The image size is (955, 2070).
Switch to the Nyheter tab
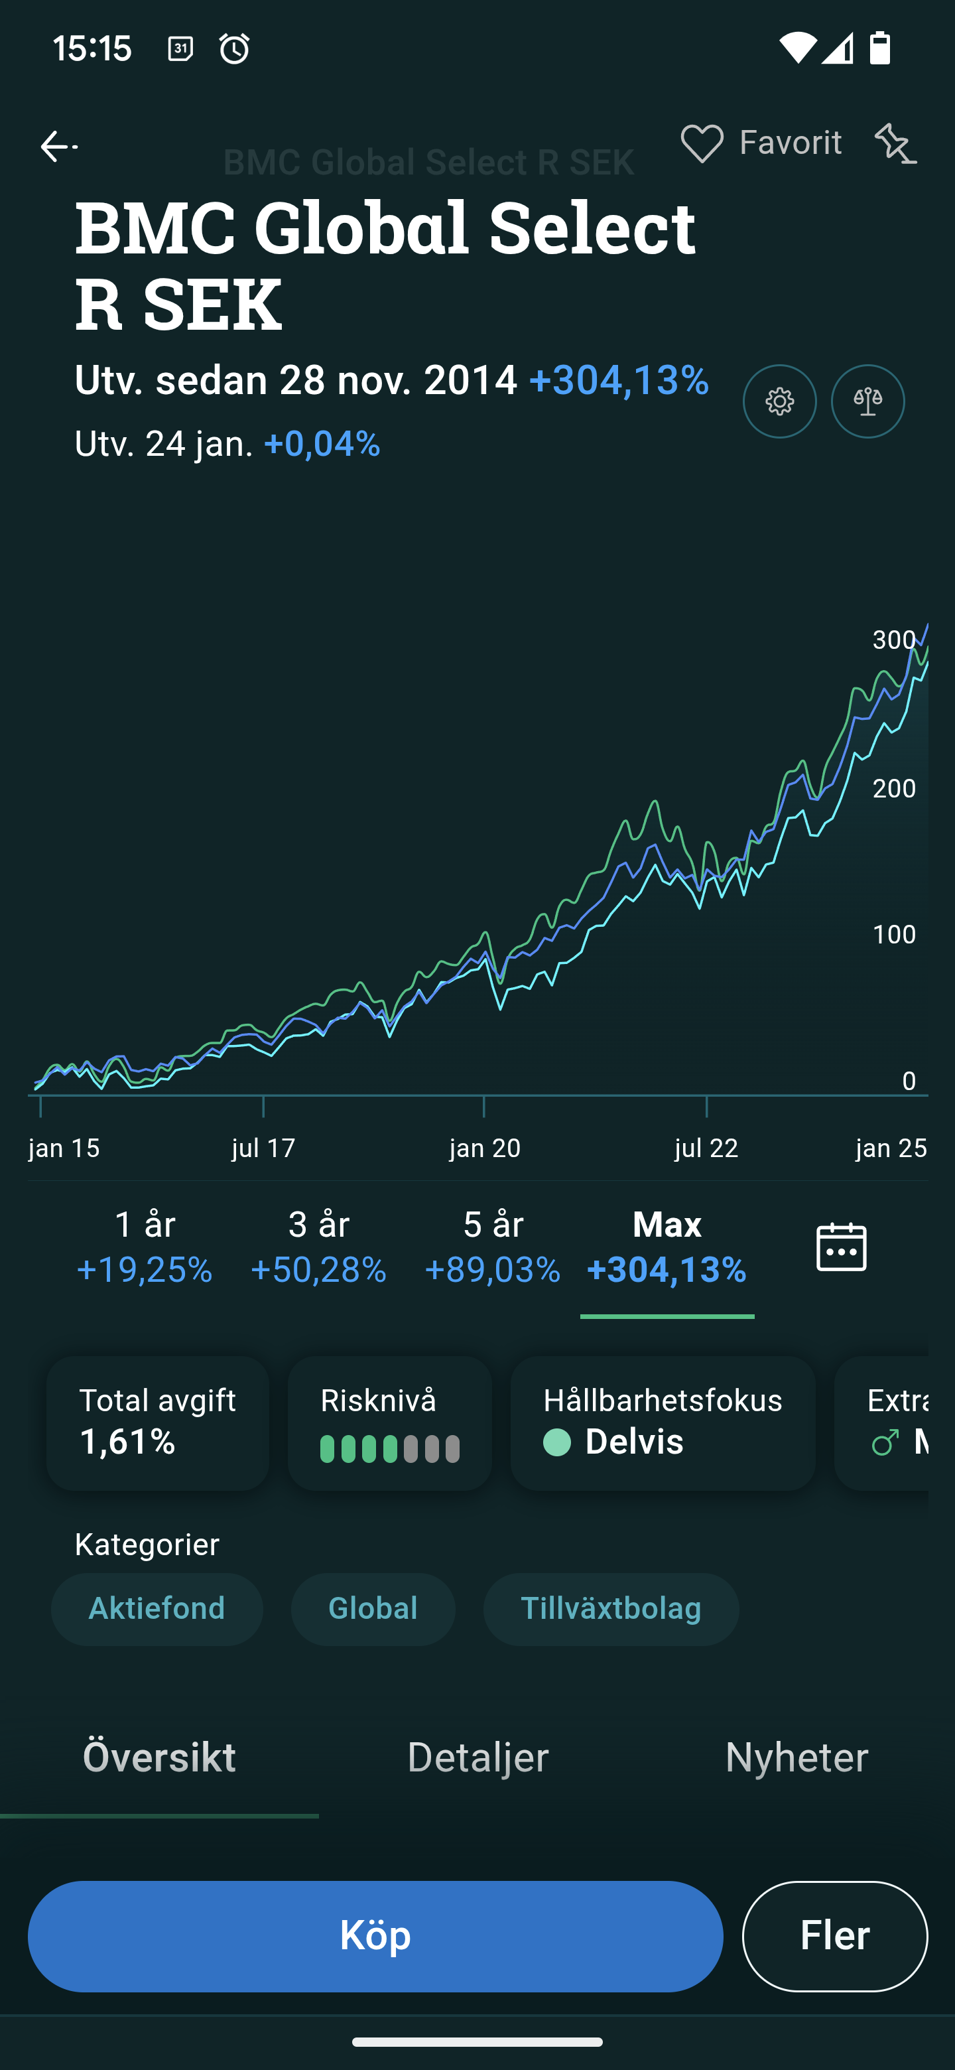pos(796,1758)
